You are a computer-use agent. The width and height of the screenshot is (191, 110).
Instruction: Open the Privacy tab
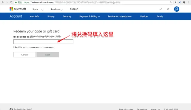click(x=51, y=16)
